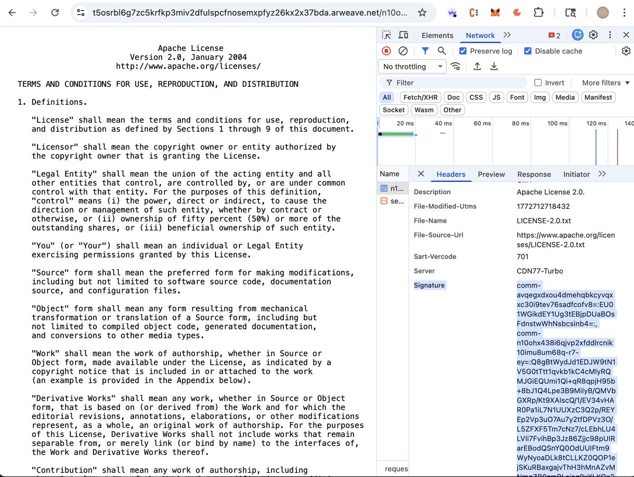The height and width of the screenshot is (477, 634).
Task: Open network conditions Wi-Fi icon
Action: (455, 66)
